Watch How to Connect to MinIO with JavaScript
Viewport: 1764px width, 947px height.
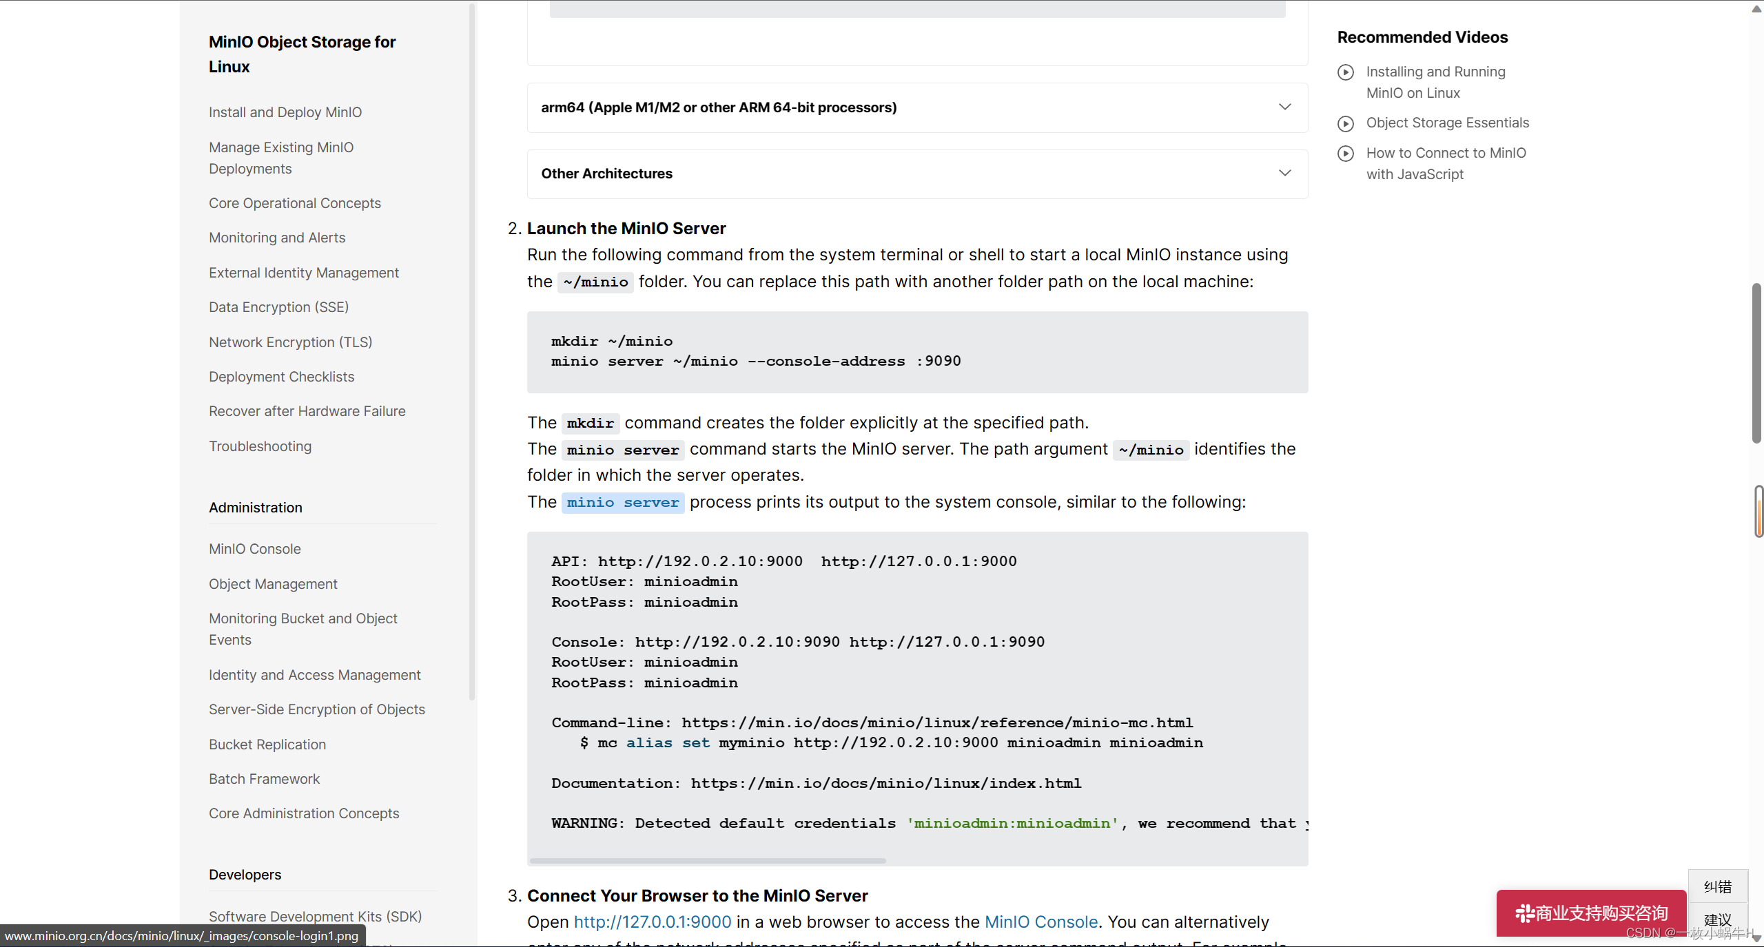coord(1446,163)
